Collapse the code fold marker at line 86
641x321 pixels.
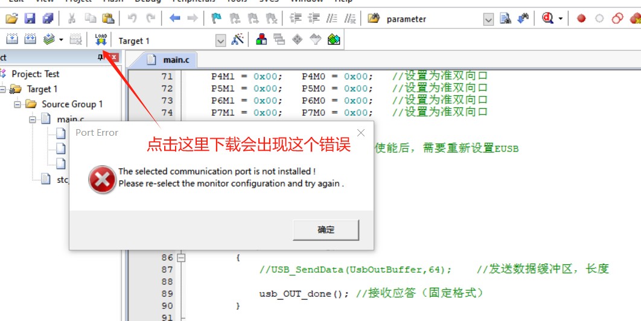181,258
